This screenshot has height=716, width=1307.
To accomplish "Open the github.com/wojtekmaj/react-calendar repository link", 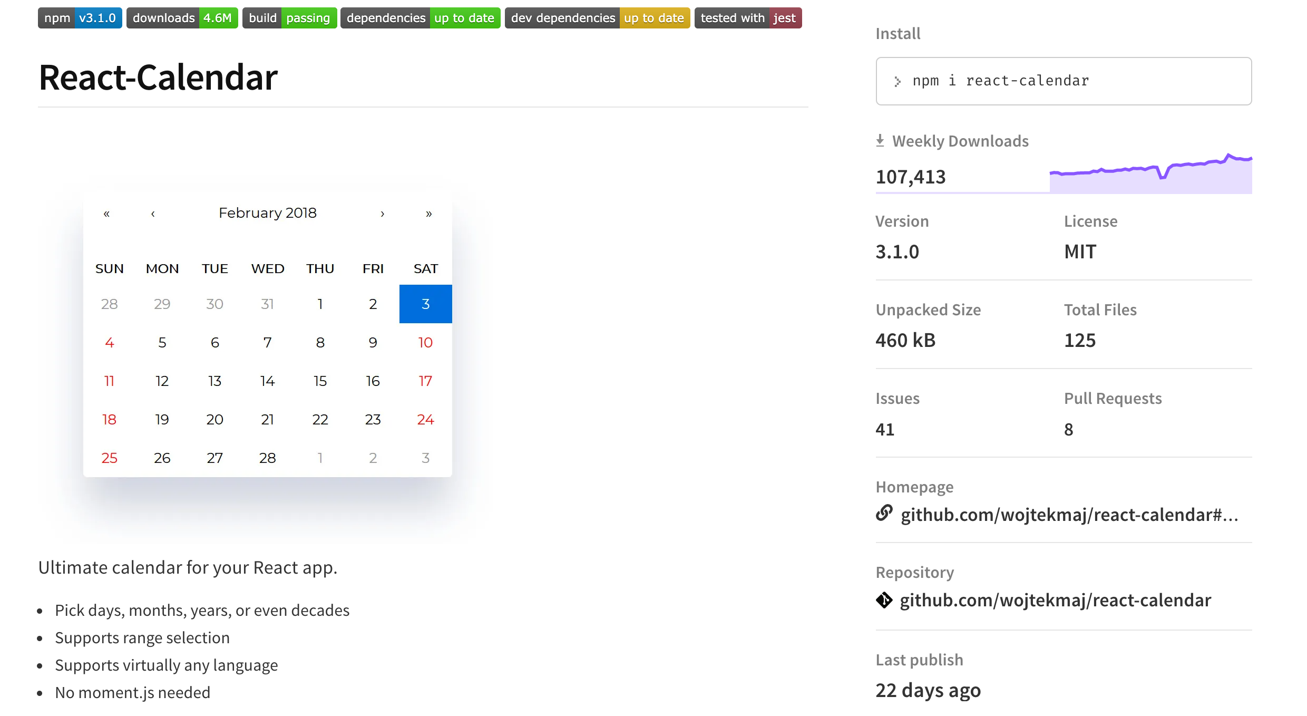I will pyautogui.click(x=1056, y=600).
